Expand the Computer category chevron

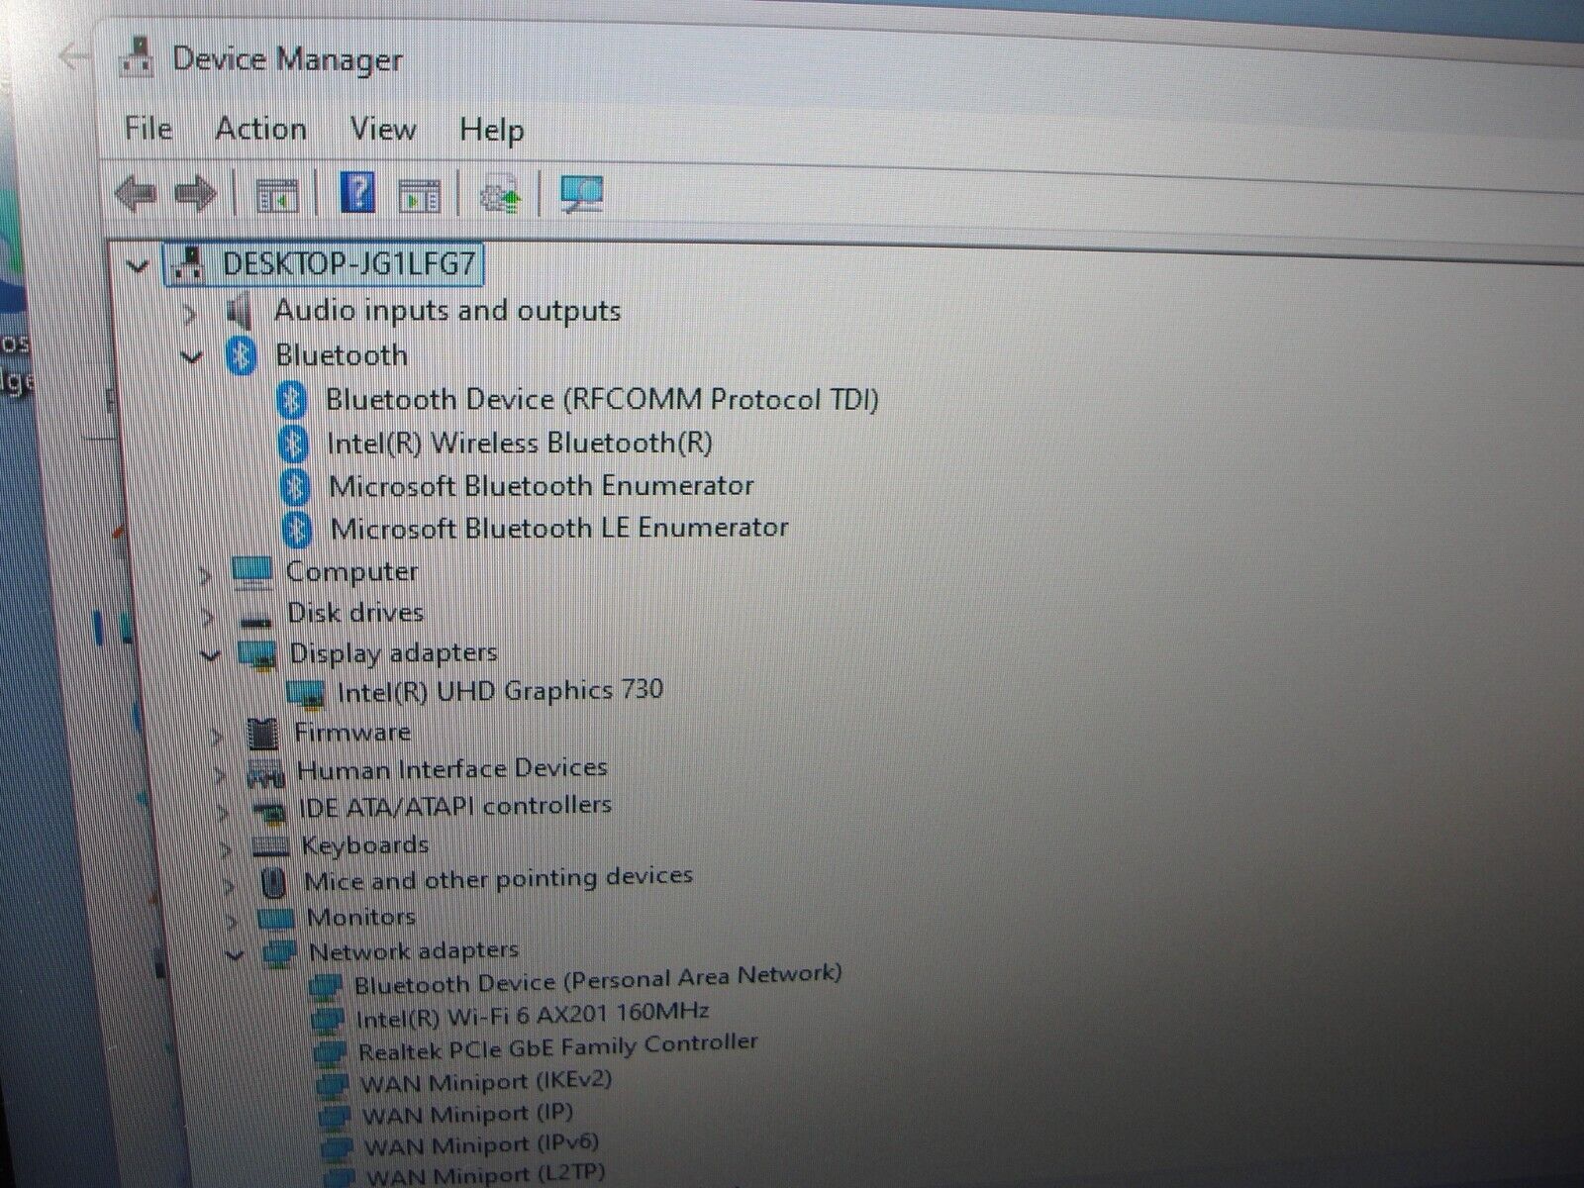pos(204,573)
